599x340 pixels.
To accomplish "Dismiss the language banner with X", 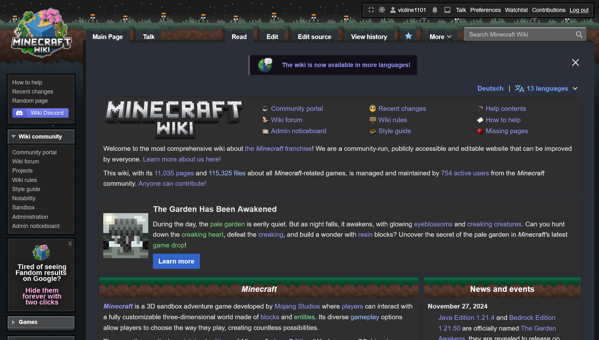I will click(x=575, y=63).
